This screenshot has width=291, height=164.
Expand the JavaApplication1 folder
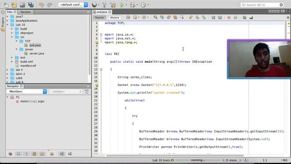click(7, 20)
